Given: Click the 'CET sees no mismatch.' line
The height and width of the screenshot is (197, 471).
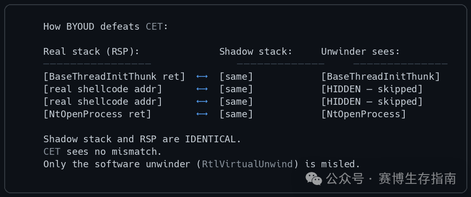Looking at the screenshot, I should [102, 152].
